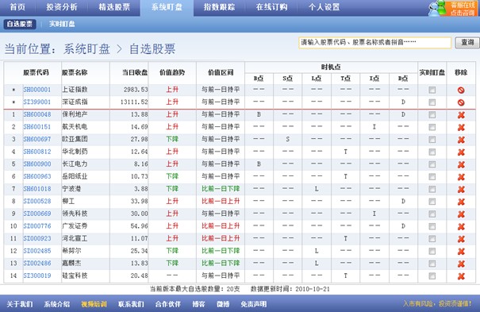Delete 领先科技 using red X icon
The height and width of the screenshot is (312, 480).
(x=461, y=214)
